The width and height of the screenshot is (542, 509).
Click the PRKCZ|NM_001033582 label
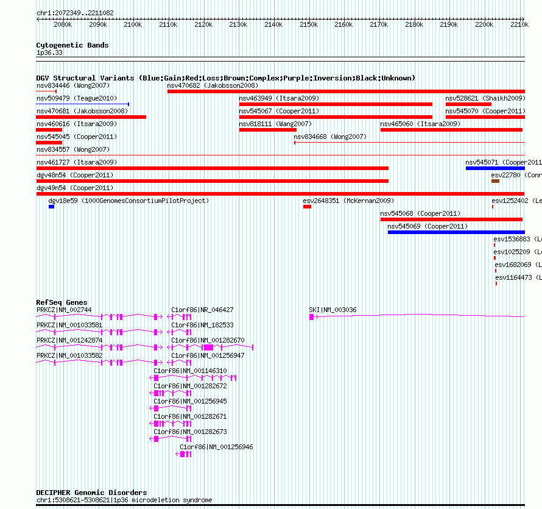point(69,355)
